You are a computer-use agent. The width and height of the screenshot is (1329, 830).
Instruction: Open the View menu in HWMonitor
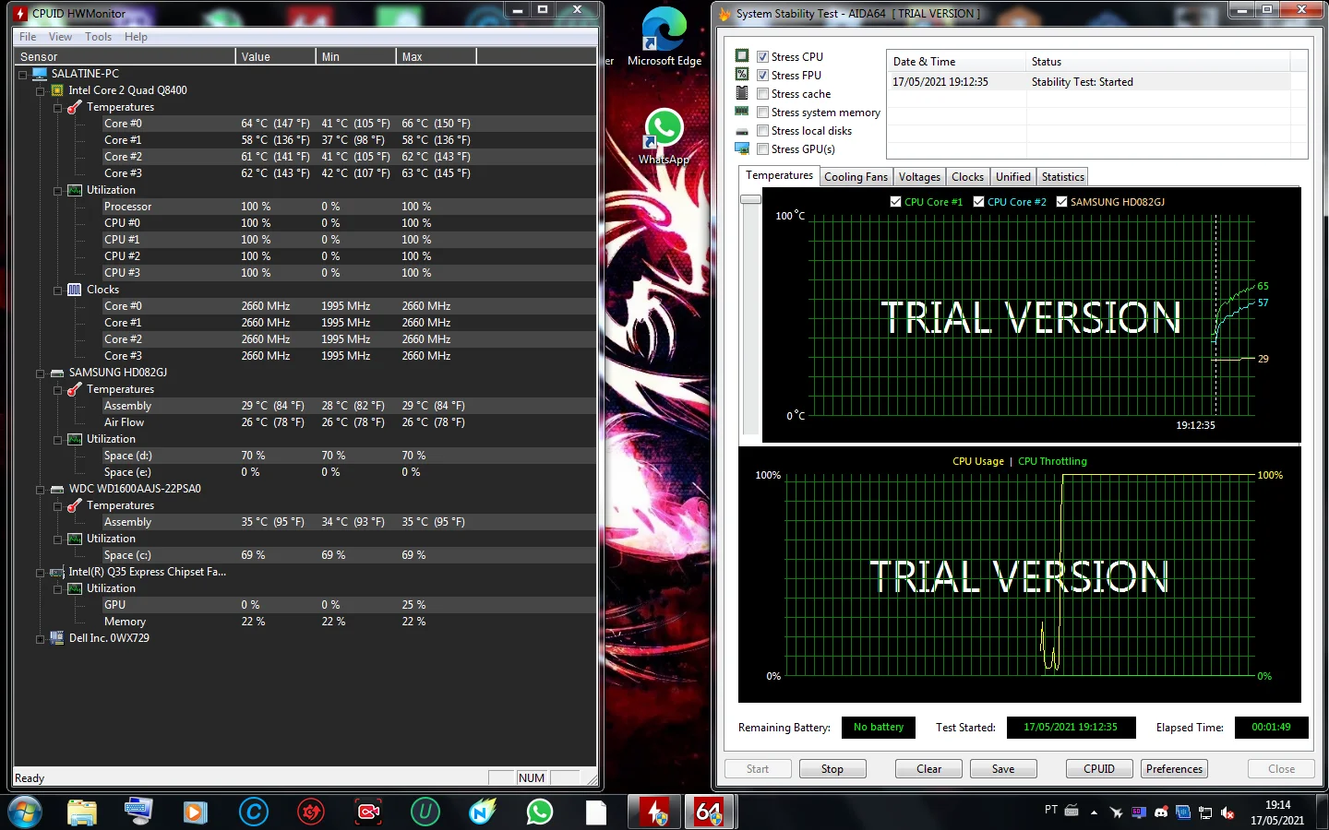pyautogui.click(x=60, y=37)
